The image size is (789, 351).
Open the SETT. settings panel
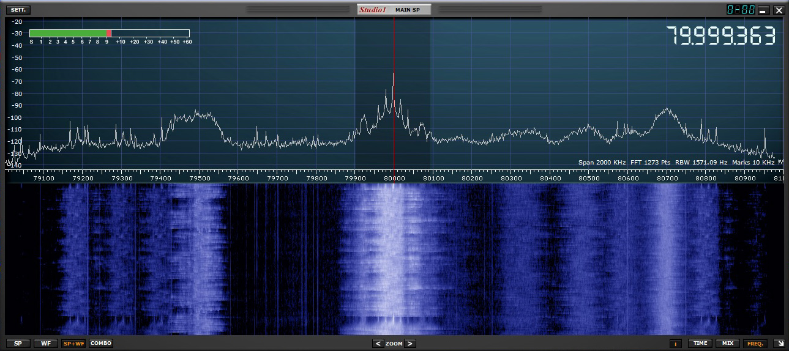coord(18,10)
